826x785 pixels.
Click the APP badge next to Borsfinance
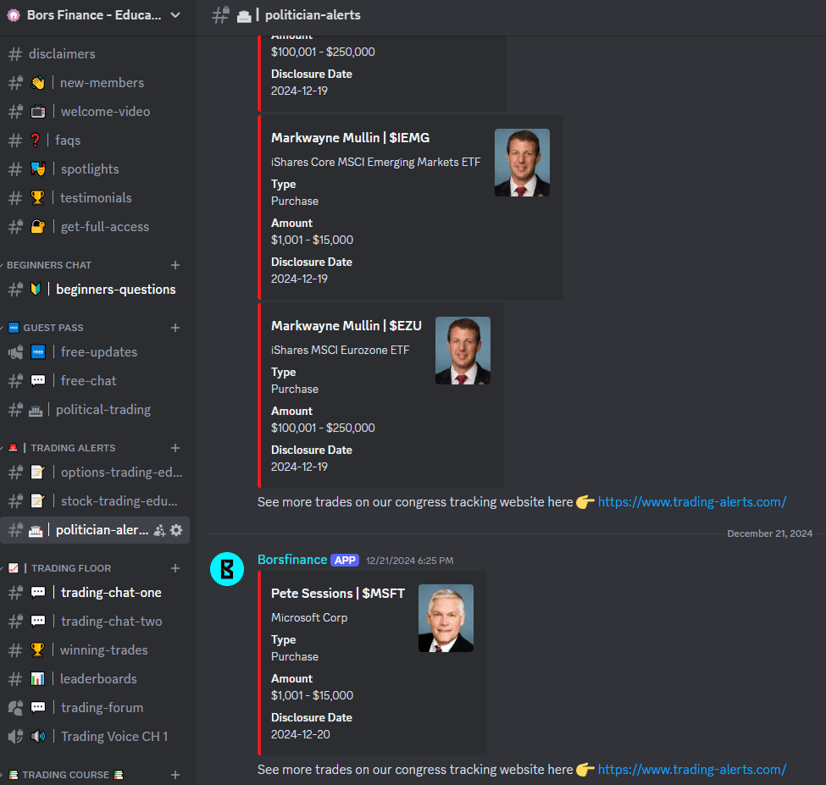coord(345,561)
